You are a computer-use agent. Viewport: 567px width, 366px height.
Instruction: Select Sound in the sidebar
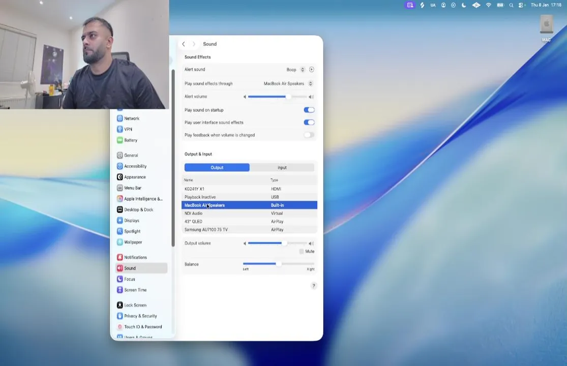pos(141,268)
